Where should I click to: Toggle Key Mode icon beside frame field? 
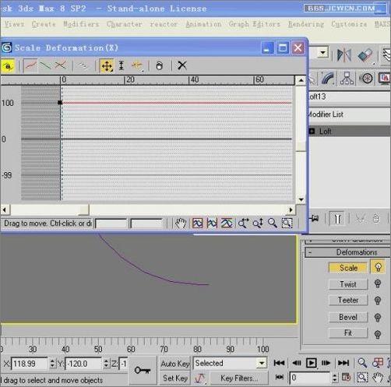[x=280, y=377]
